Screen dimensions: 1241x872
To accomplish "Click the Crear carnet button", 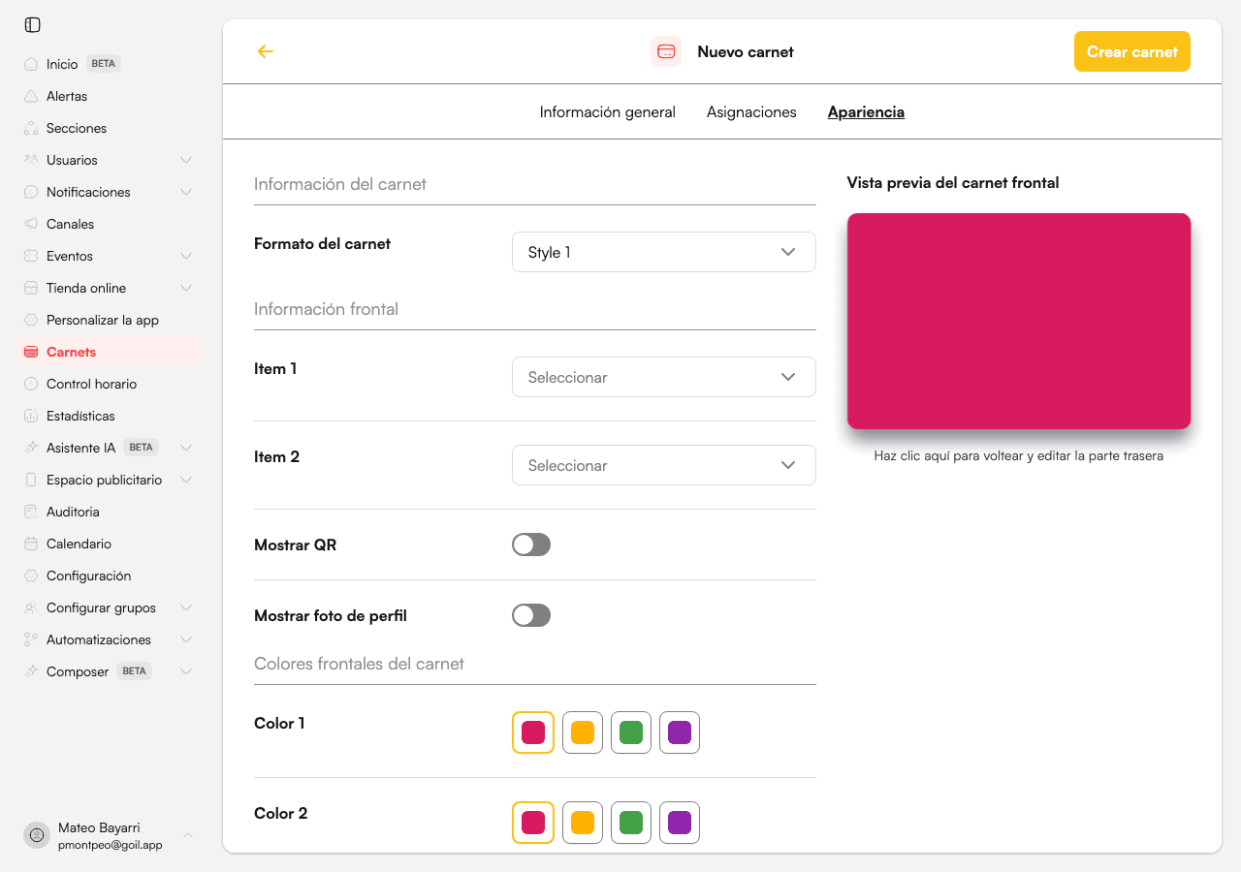I will (x=1132, y=51).
